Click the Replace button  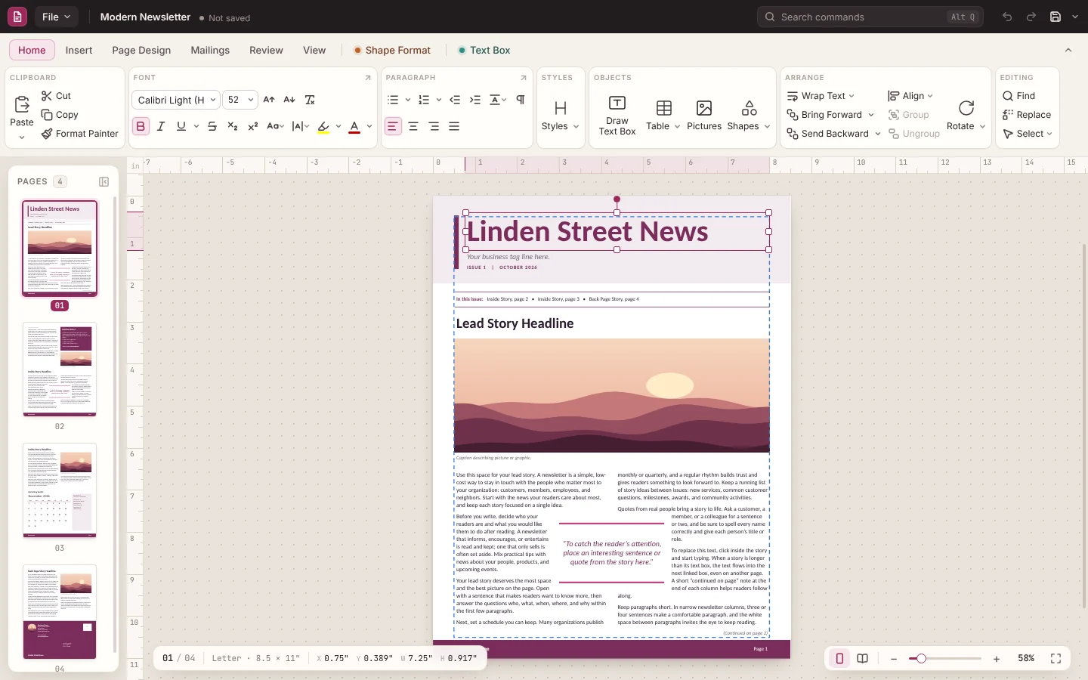coord(1027,115)
